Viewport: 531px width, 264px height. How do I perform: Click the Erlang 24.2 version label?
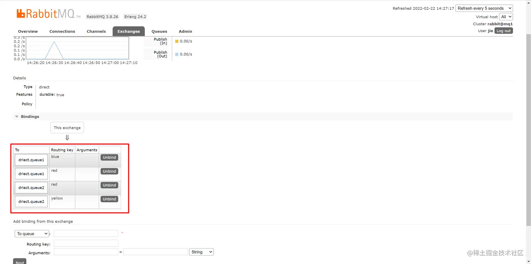(135, 16)
